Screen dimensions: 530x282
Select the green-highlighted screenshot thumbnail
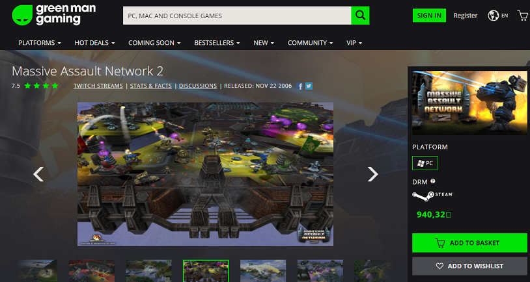206,271
